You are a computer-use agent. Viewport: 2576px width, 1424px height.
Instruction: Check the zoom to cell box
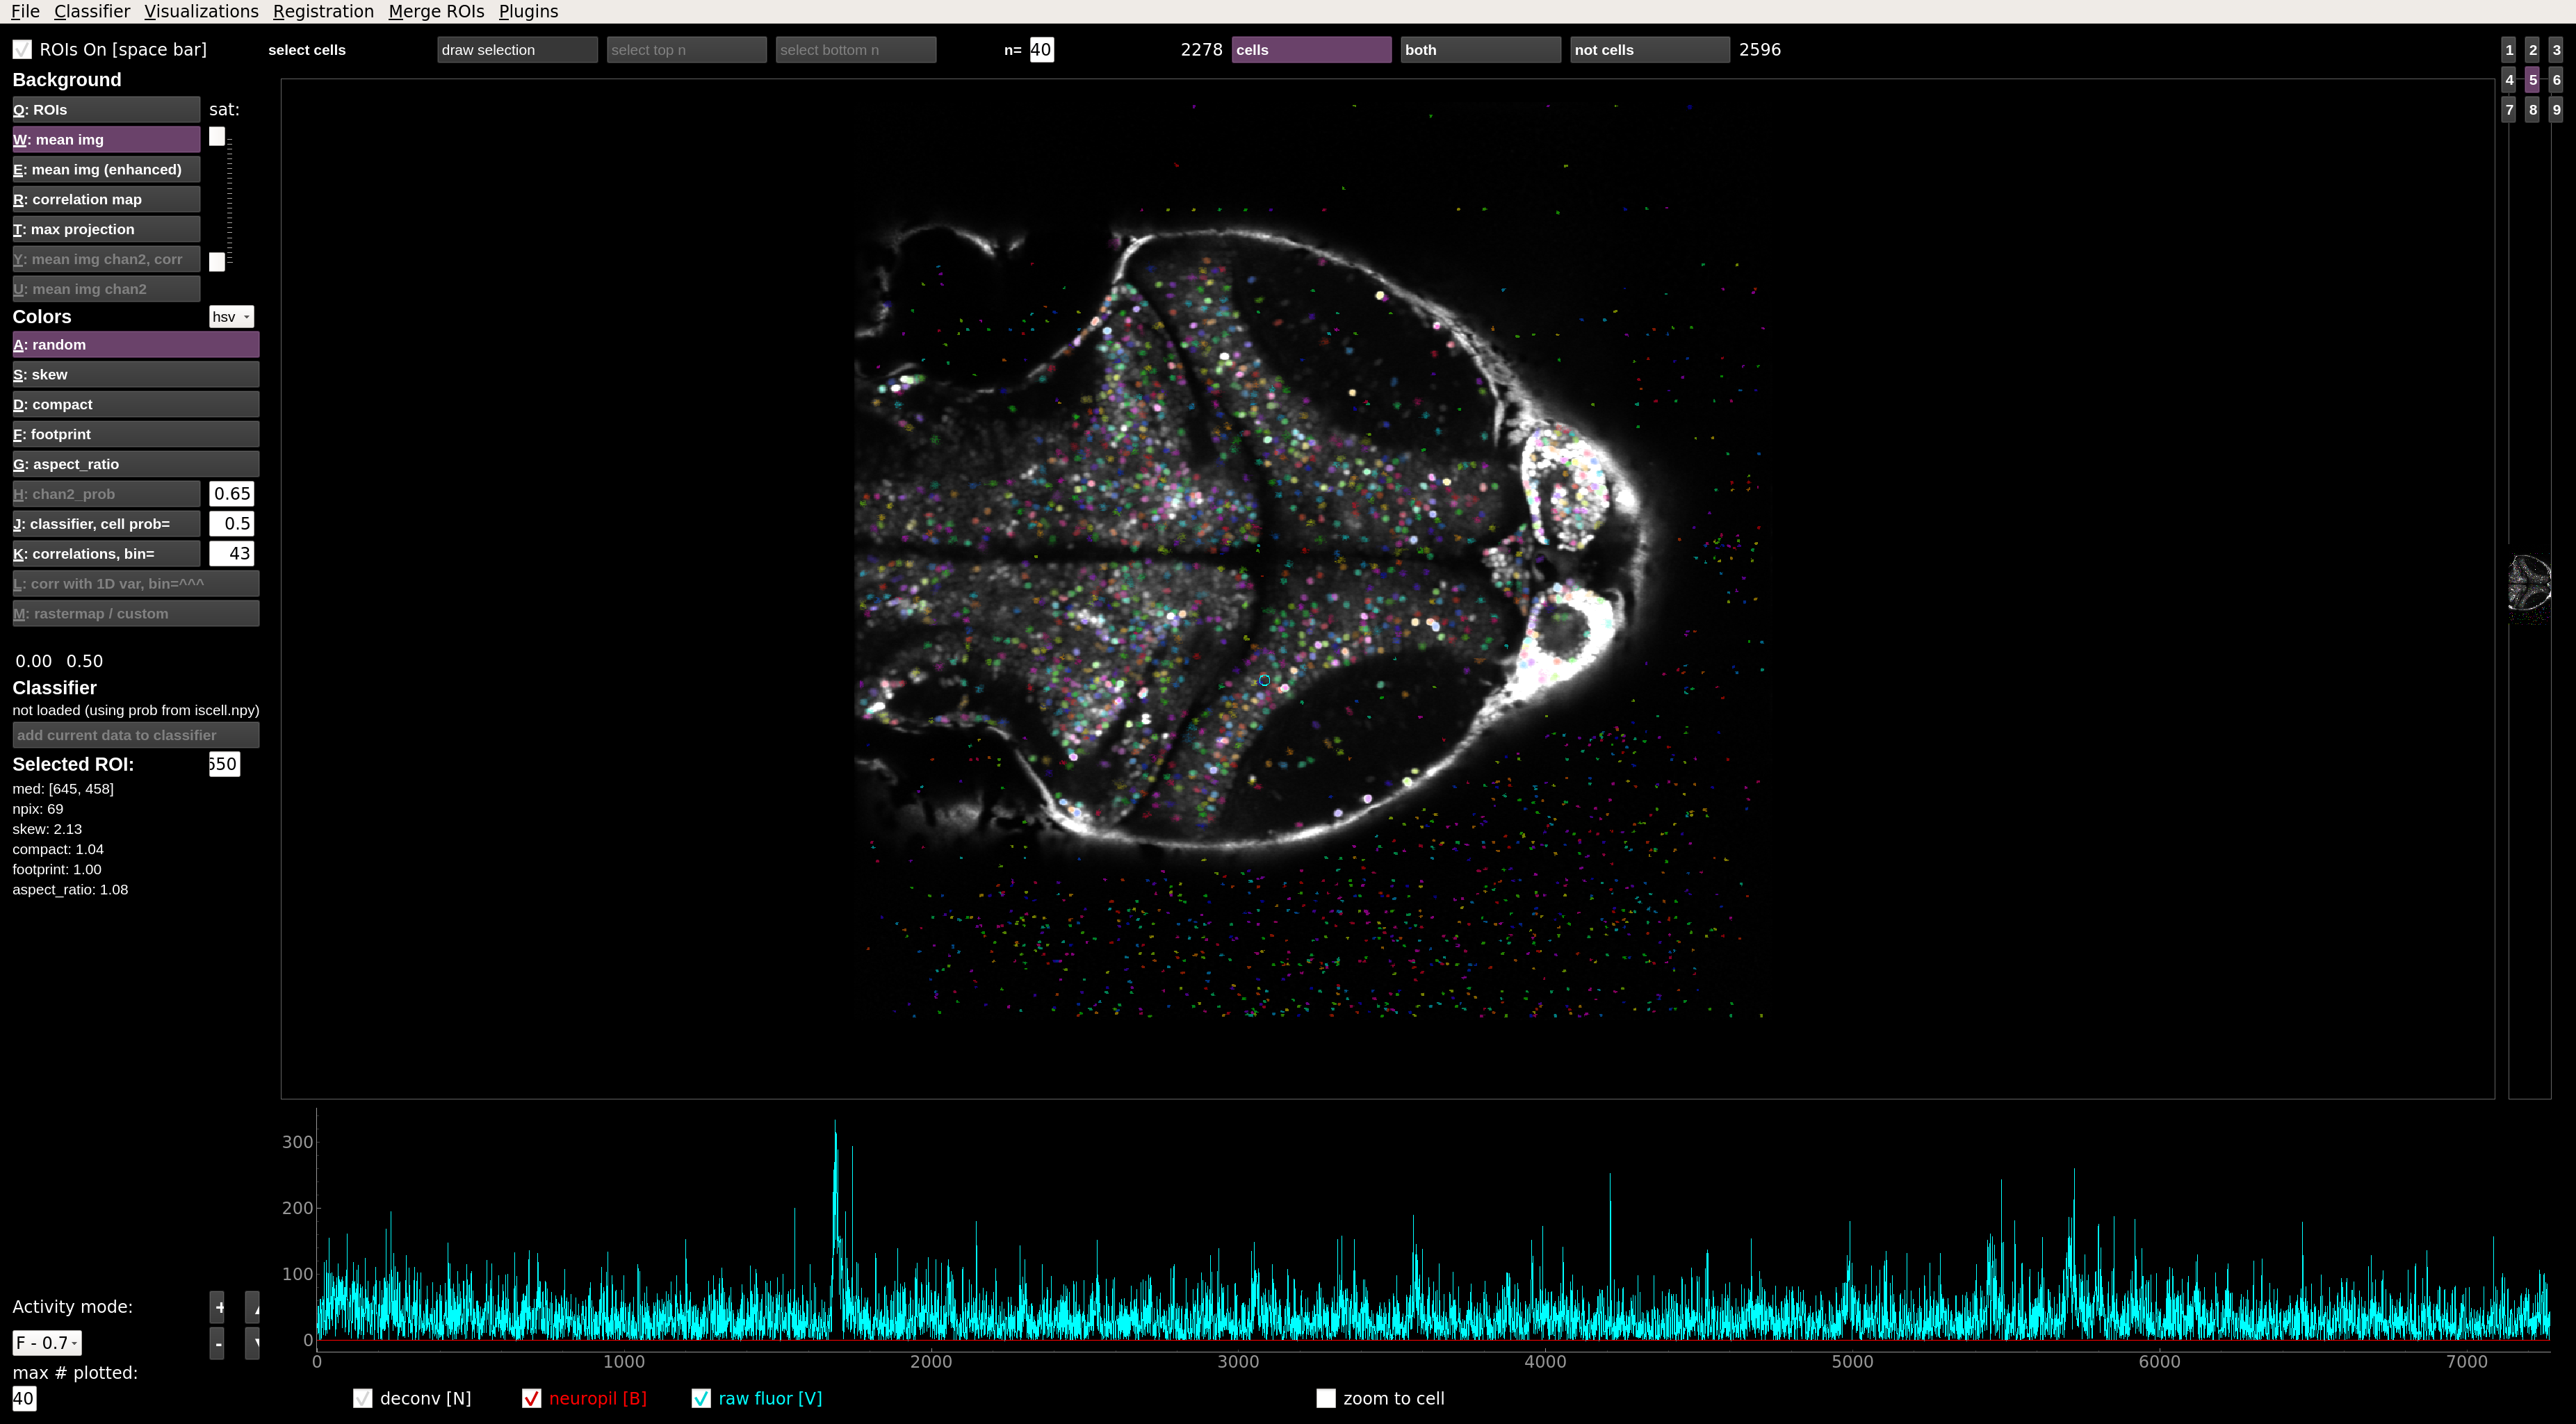1326,1398
